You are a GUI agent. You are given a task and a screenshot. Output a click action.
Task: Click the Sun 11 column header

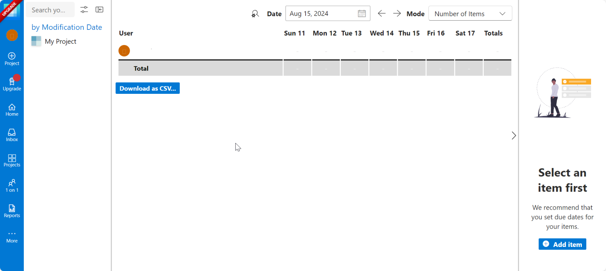295,33
